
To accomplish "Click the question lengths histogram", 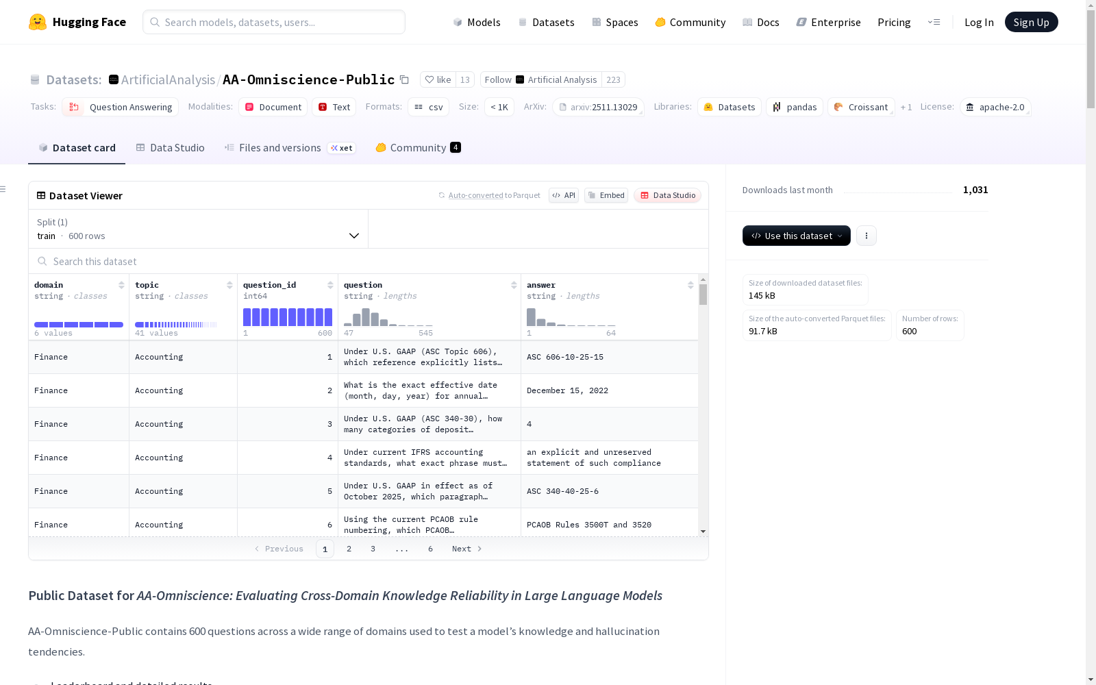I will pyautogui.click(x=388, y=317).
